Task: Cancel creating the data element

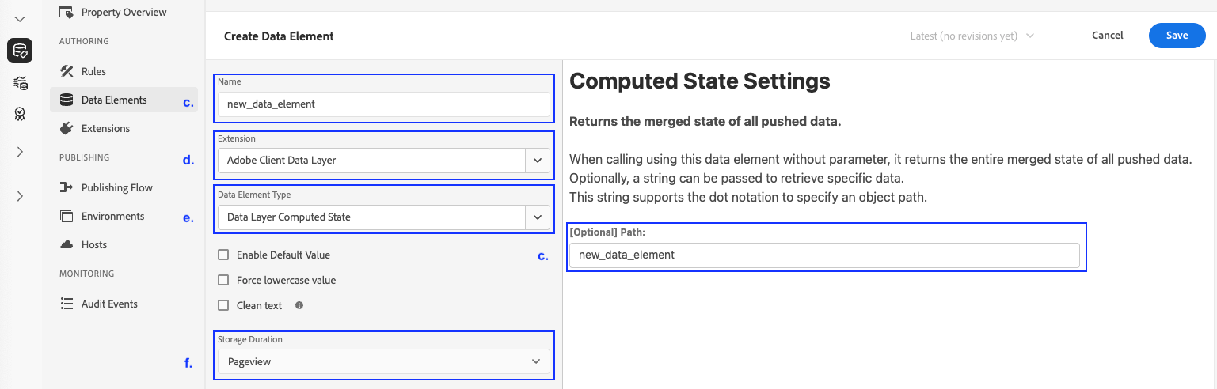Action: [1107, 36]
